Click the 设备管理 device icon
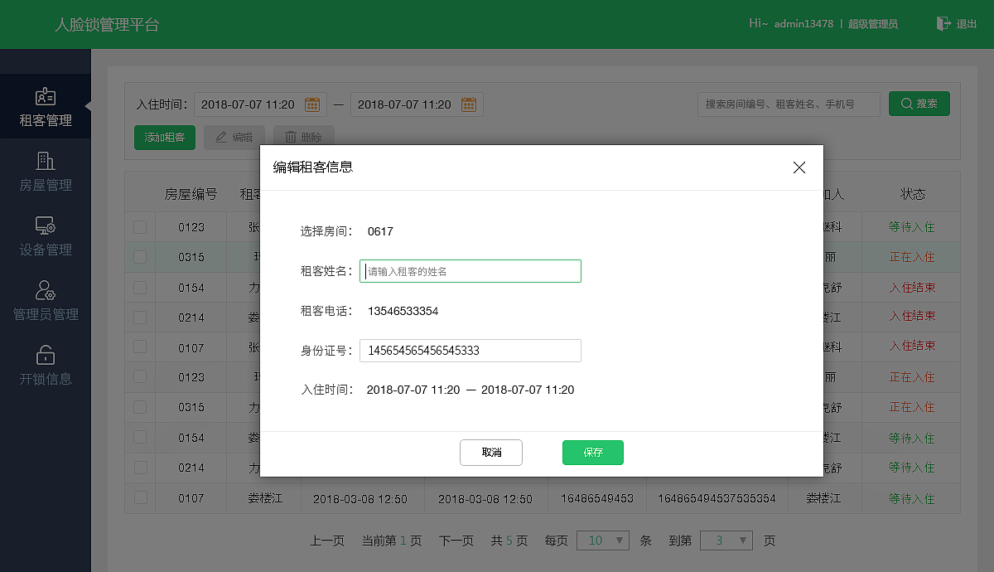Image resolution: width=994 pixels, height=572 pixels. point(46,225)
